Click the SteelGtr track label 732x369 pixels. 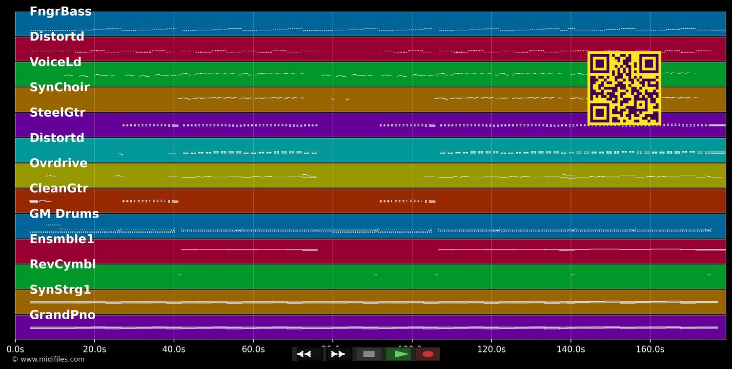[x=58, y=113]
